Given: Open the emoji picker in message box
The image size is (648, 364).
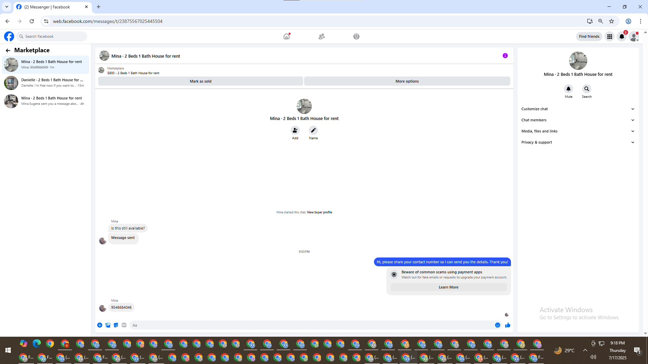Looking at the screenshot, I should [x=497, y=325].
